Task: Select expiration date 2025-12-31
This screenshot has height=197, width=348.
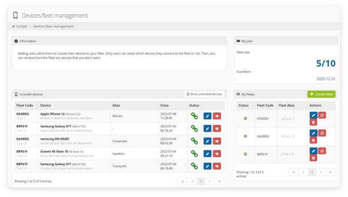Action: (x=326, y=79)
